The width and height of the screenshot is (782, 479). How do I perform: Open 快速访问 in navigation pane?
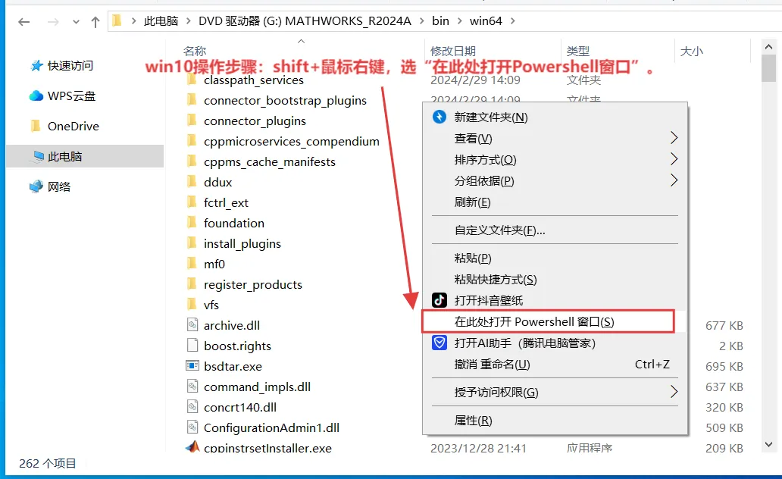click(x=70, y=65)
